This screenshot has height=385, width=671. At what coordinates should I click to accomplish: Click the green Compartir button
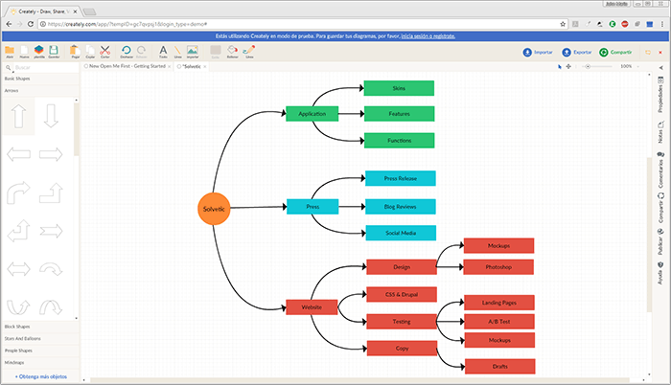(615, 52)
